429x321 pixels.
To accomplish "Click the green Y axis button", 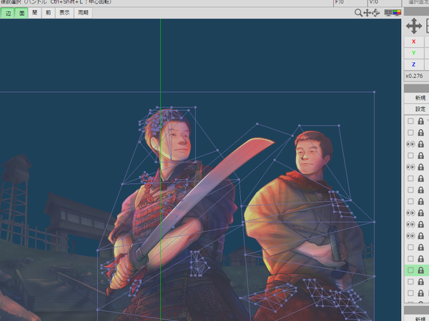I will [414, 53].
